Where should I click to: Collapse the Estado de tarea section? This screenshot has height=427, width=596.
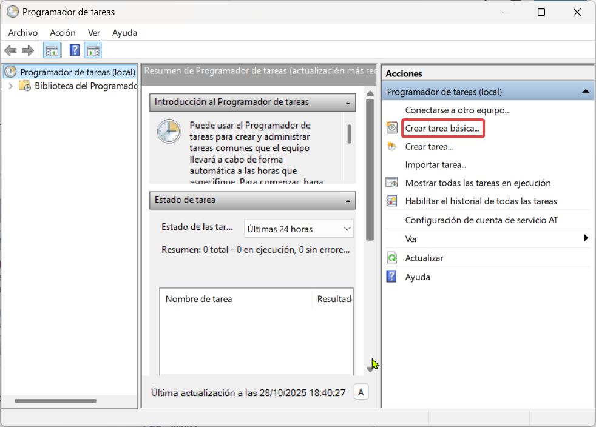coord(348,200)
